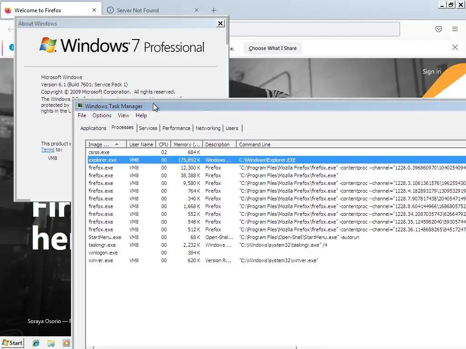Select the winver.exe process
Image resolution: width=466 pixels, height=349 pixels.
(276, 260)
